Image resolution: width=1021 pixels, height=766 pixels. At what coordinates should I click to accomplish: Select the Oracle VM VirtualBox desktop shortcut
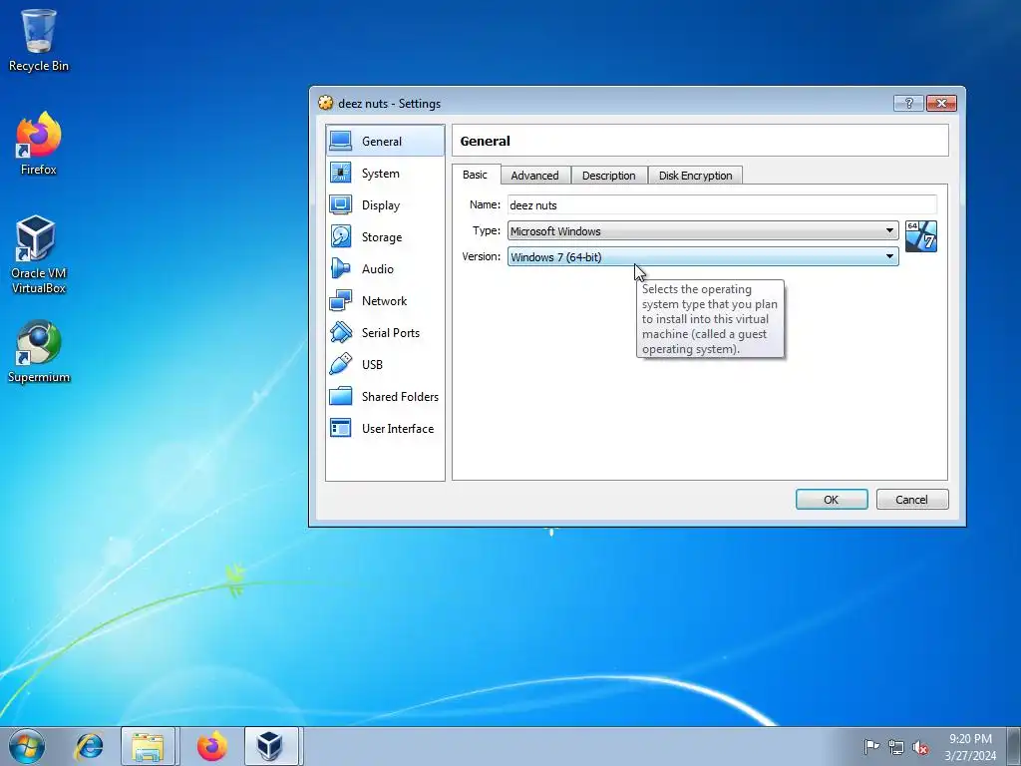point(39,254)
